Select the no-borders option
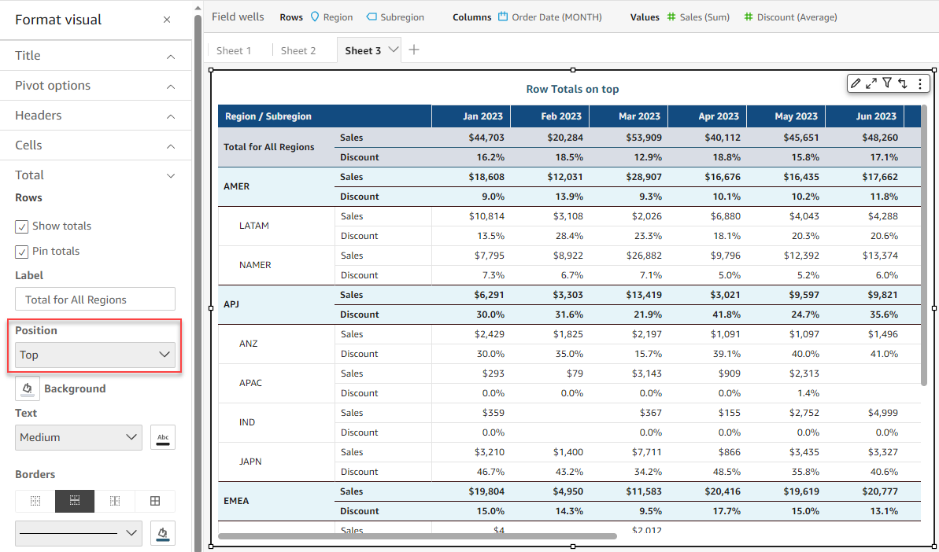Image resolution: width=939 pixels, height=552 pixels. pyautogui.click(x=35, y=501)
